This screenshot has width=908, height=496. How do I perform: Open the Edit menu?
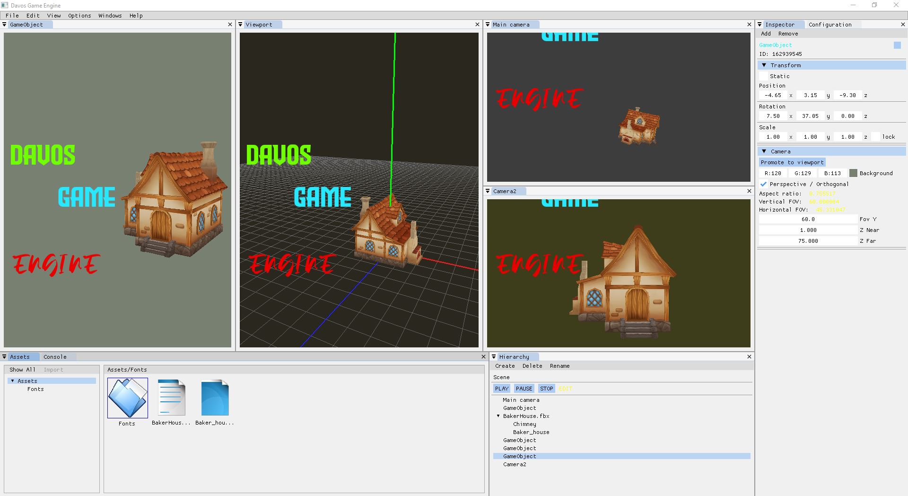33,16
